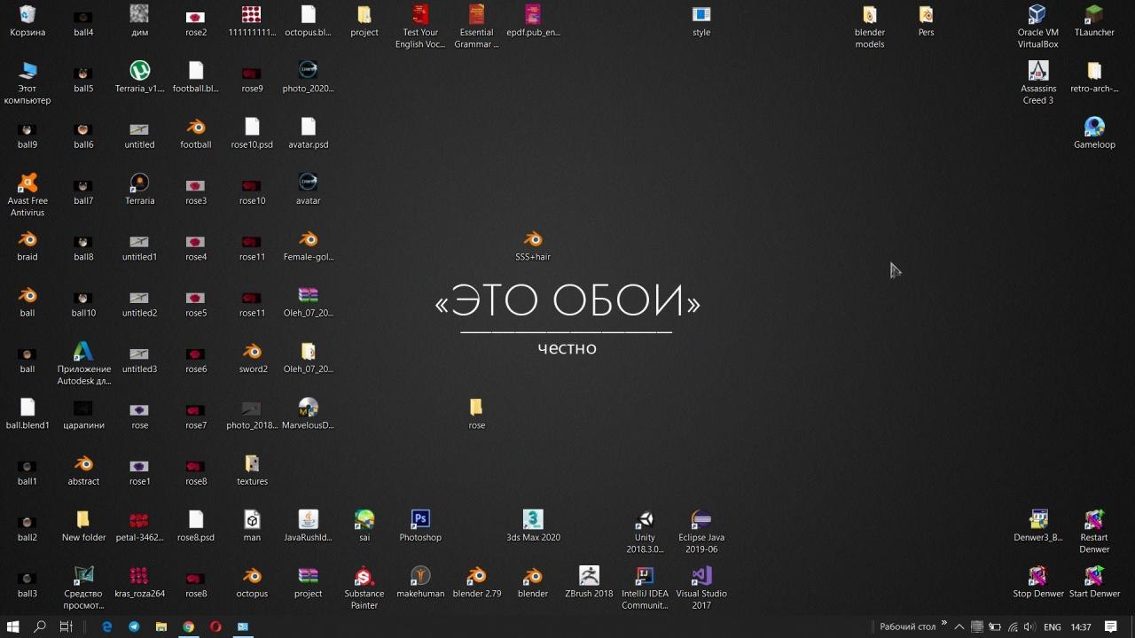
Task: Select the Terraria game shortcut
Action: [139, 190]
